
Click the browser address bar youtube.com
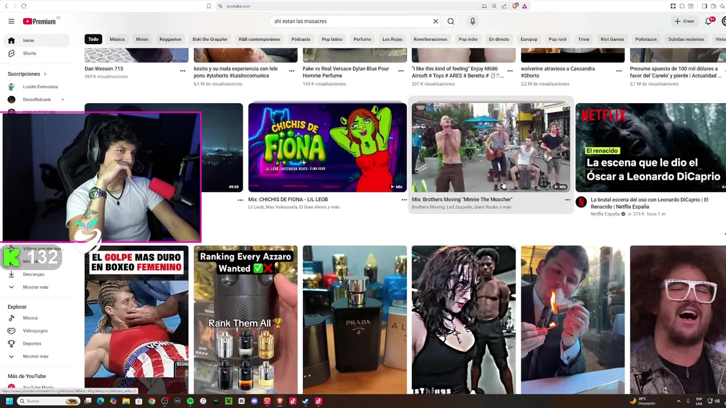238,6
